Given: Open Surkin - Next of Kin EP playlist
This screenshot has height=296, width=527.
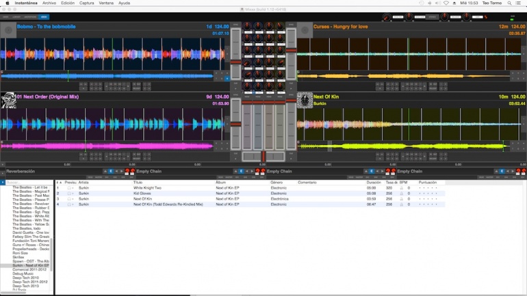Looking at the screenshot, I should point(31,265).
